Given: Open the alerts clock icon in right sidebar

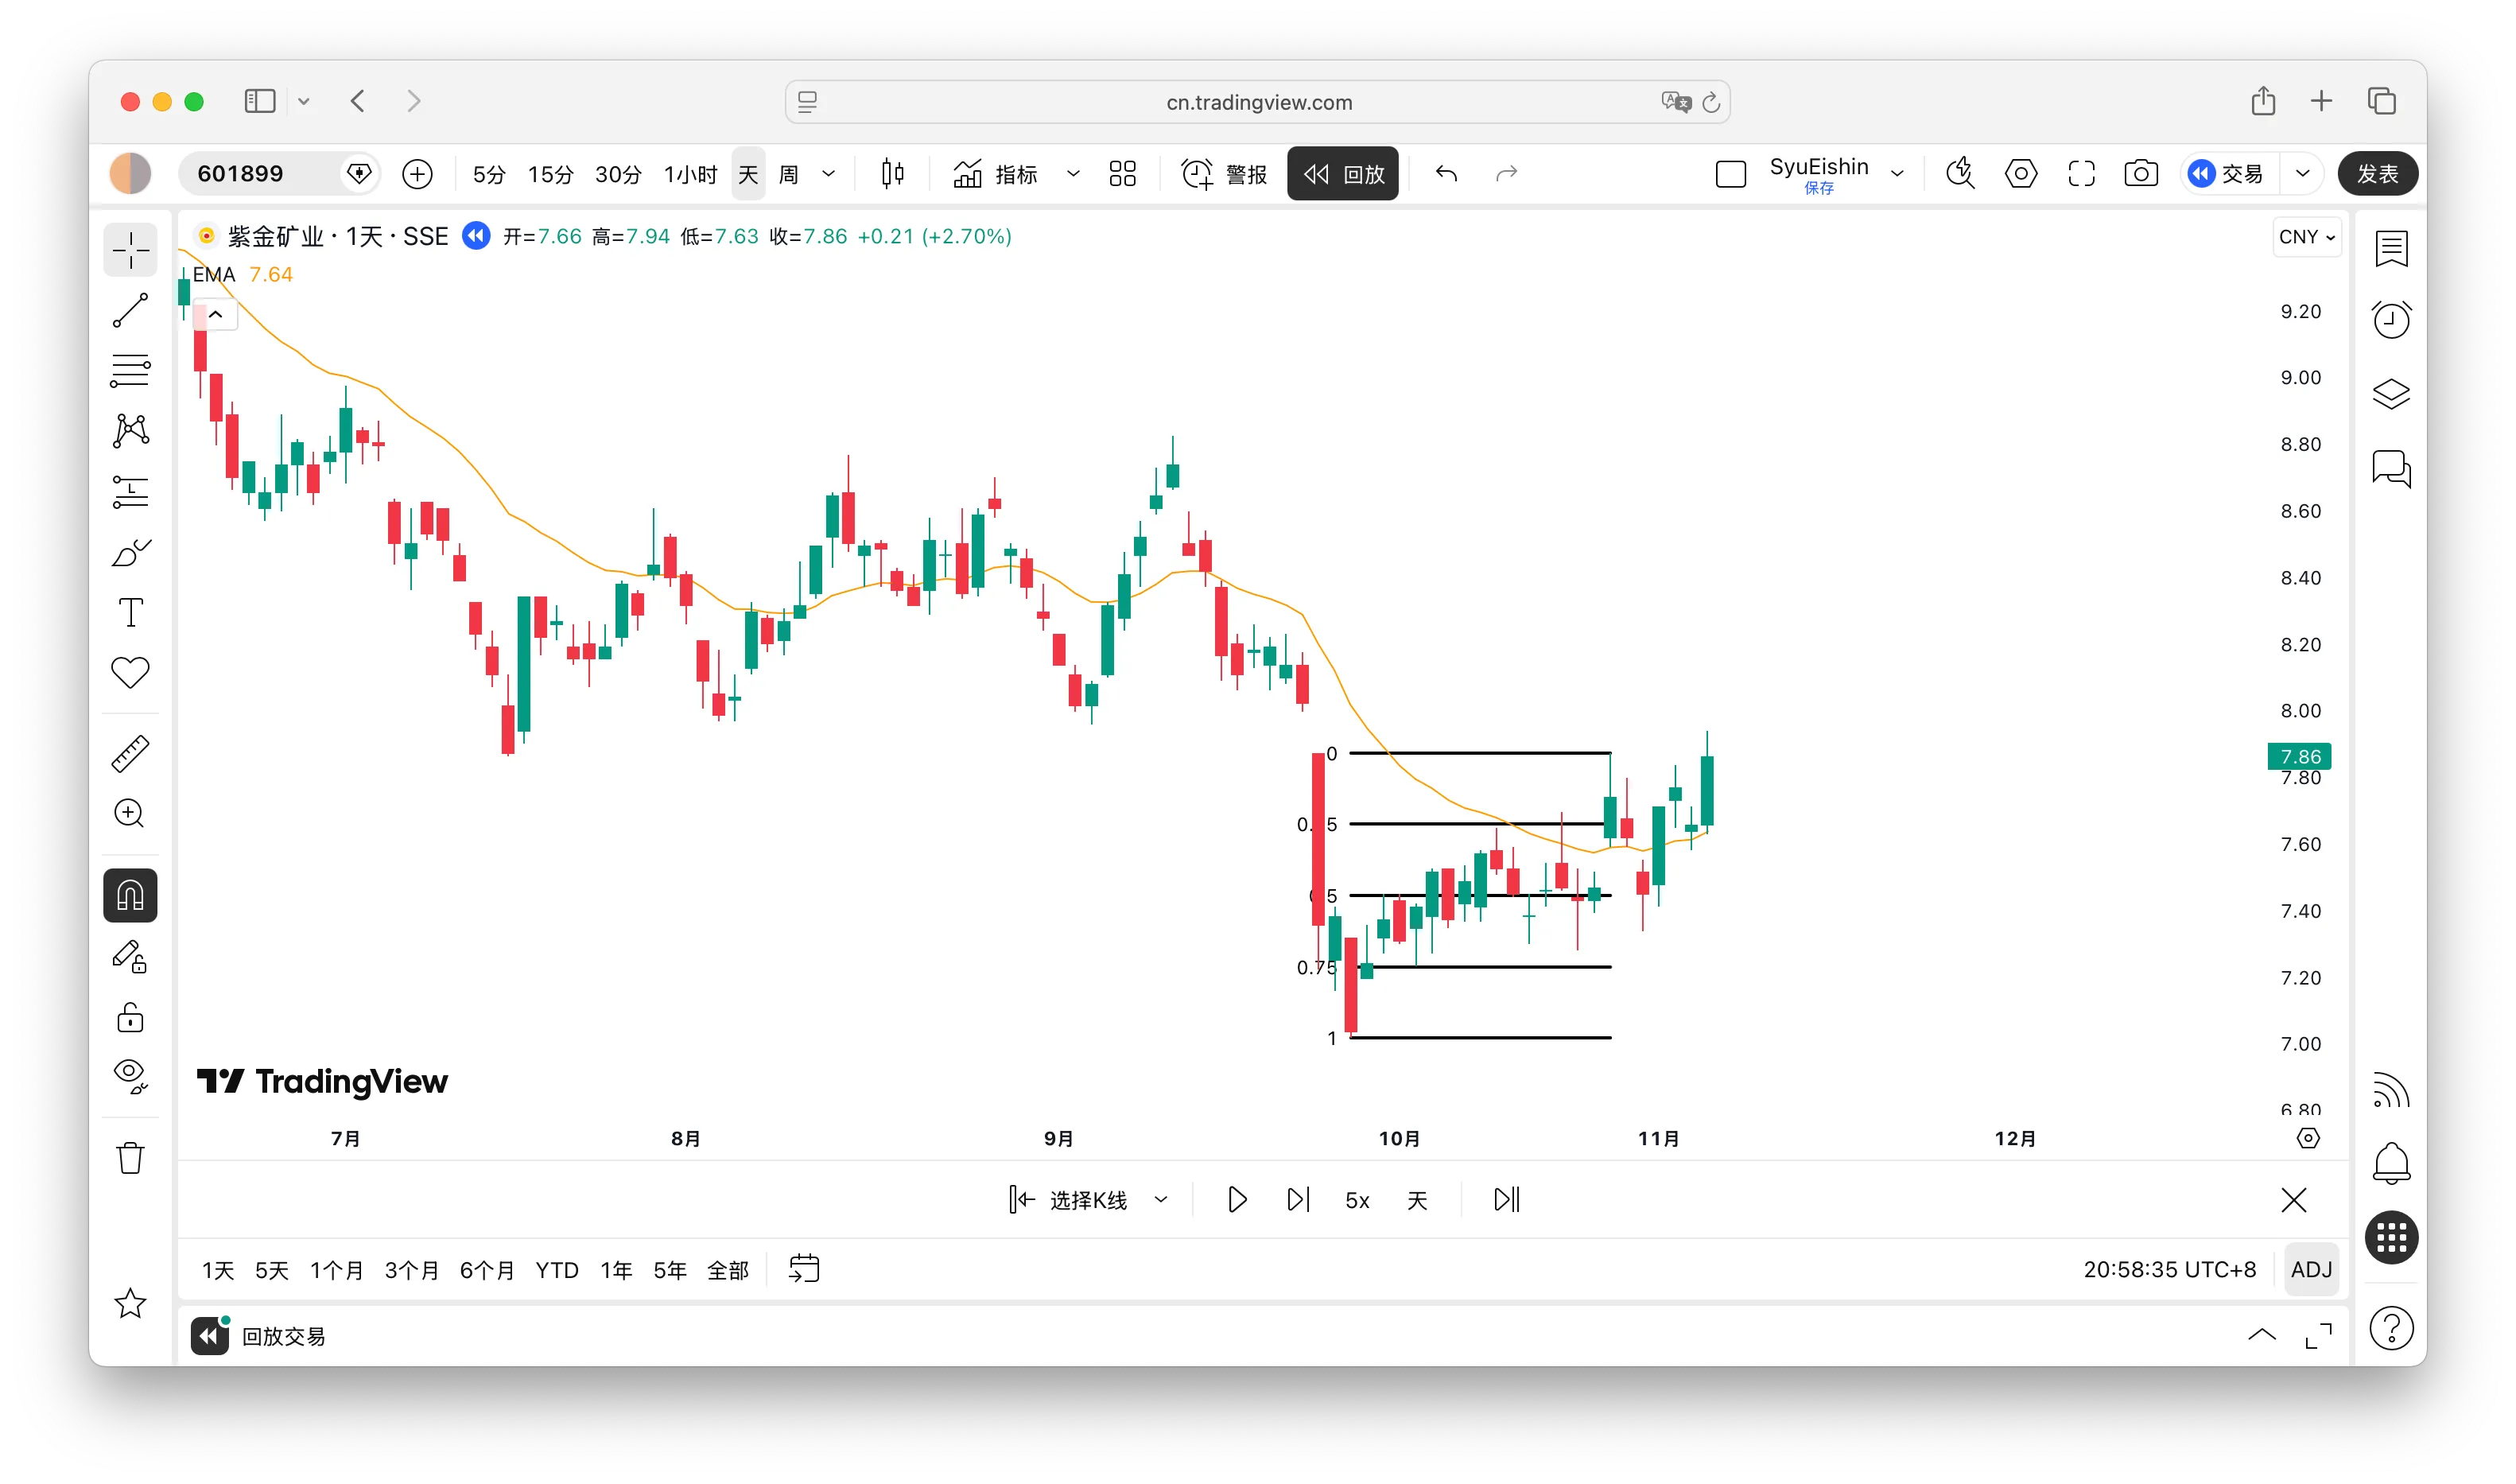Looking at the screenshot, I should click(2391, 320).
